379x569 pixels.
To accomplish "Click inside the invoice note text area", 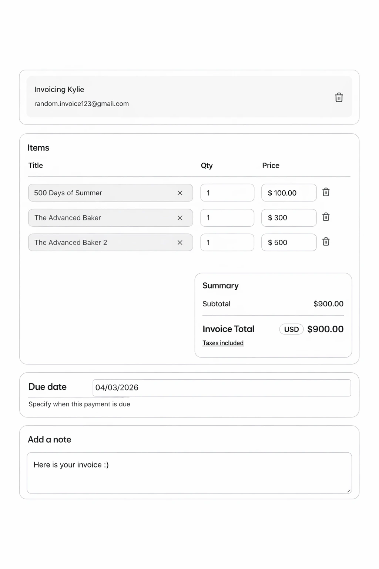I will click(x=189, y=473).
